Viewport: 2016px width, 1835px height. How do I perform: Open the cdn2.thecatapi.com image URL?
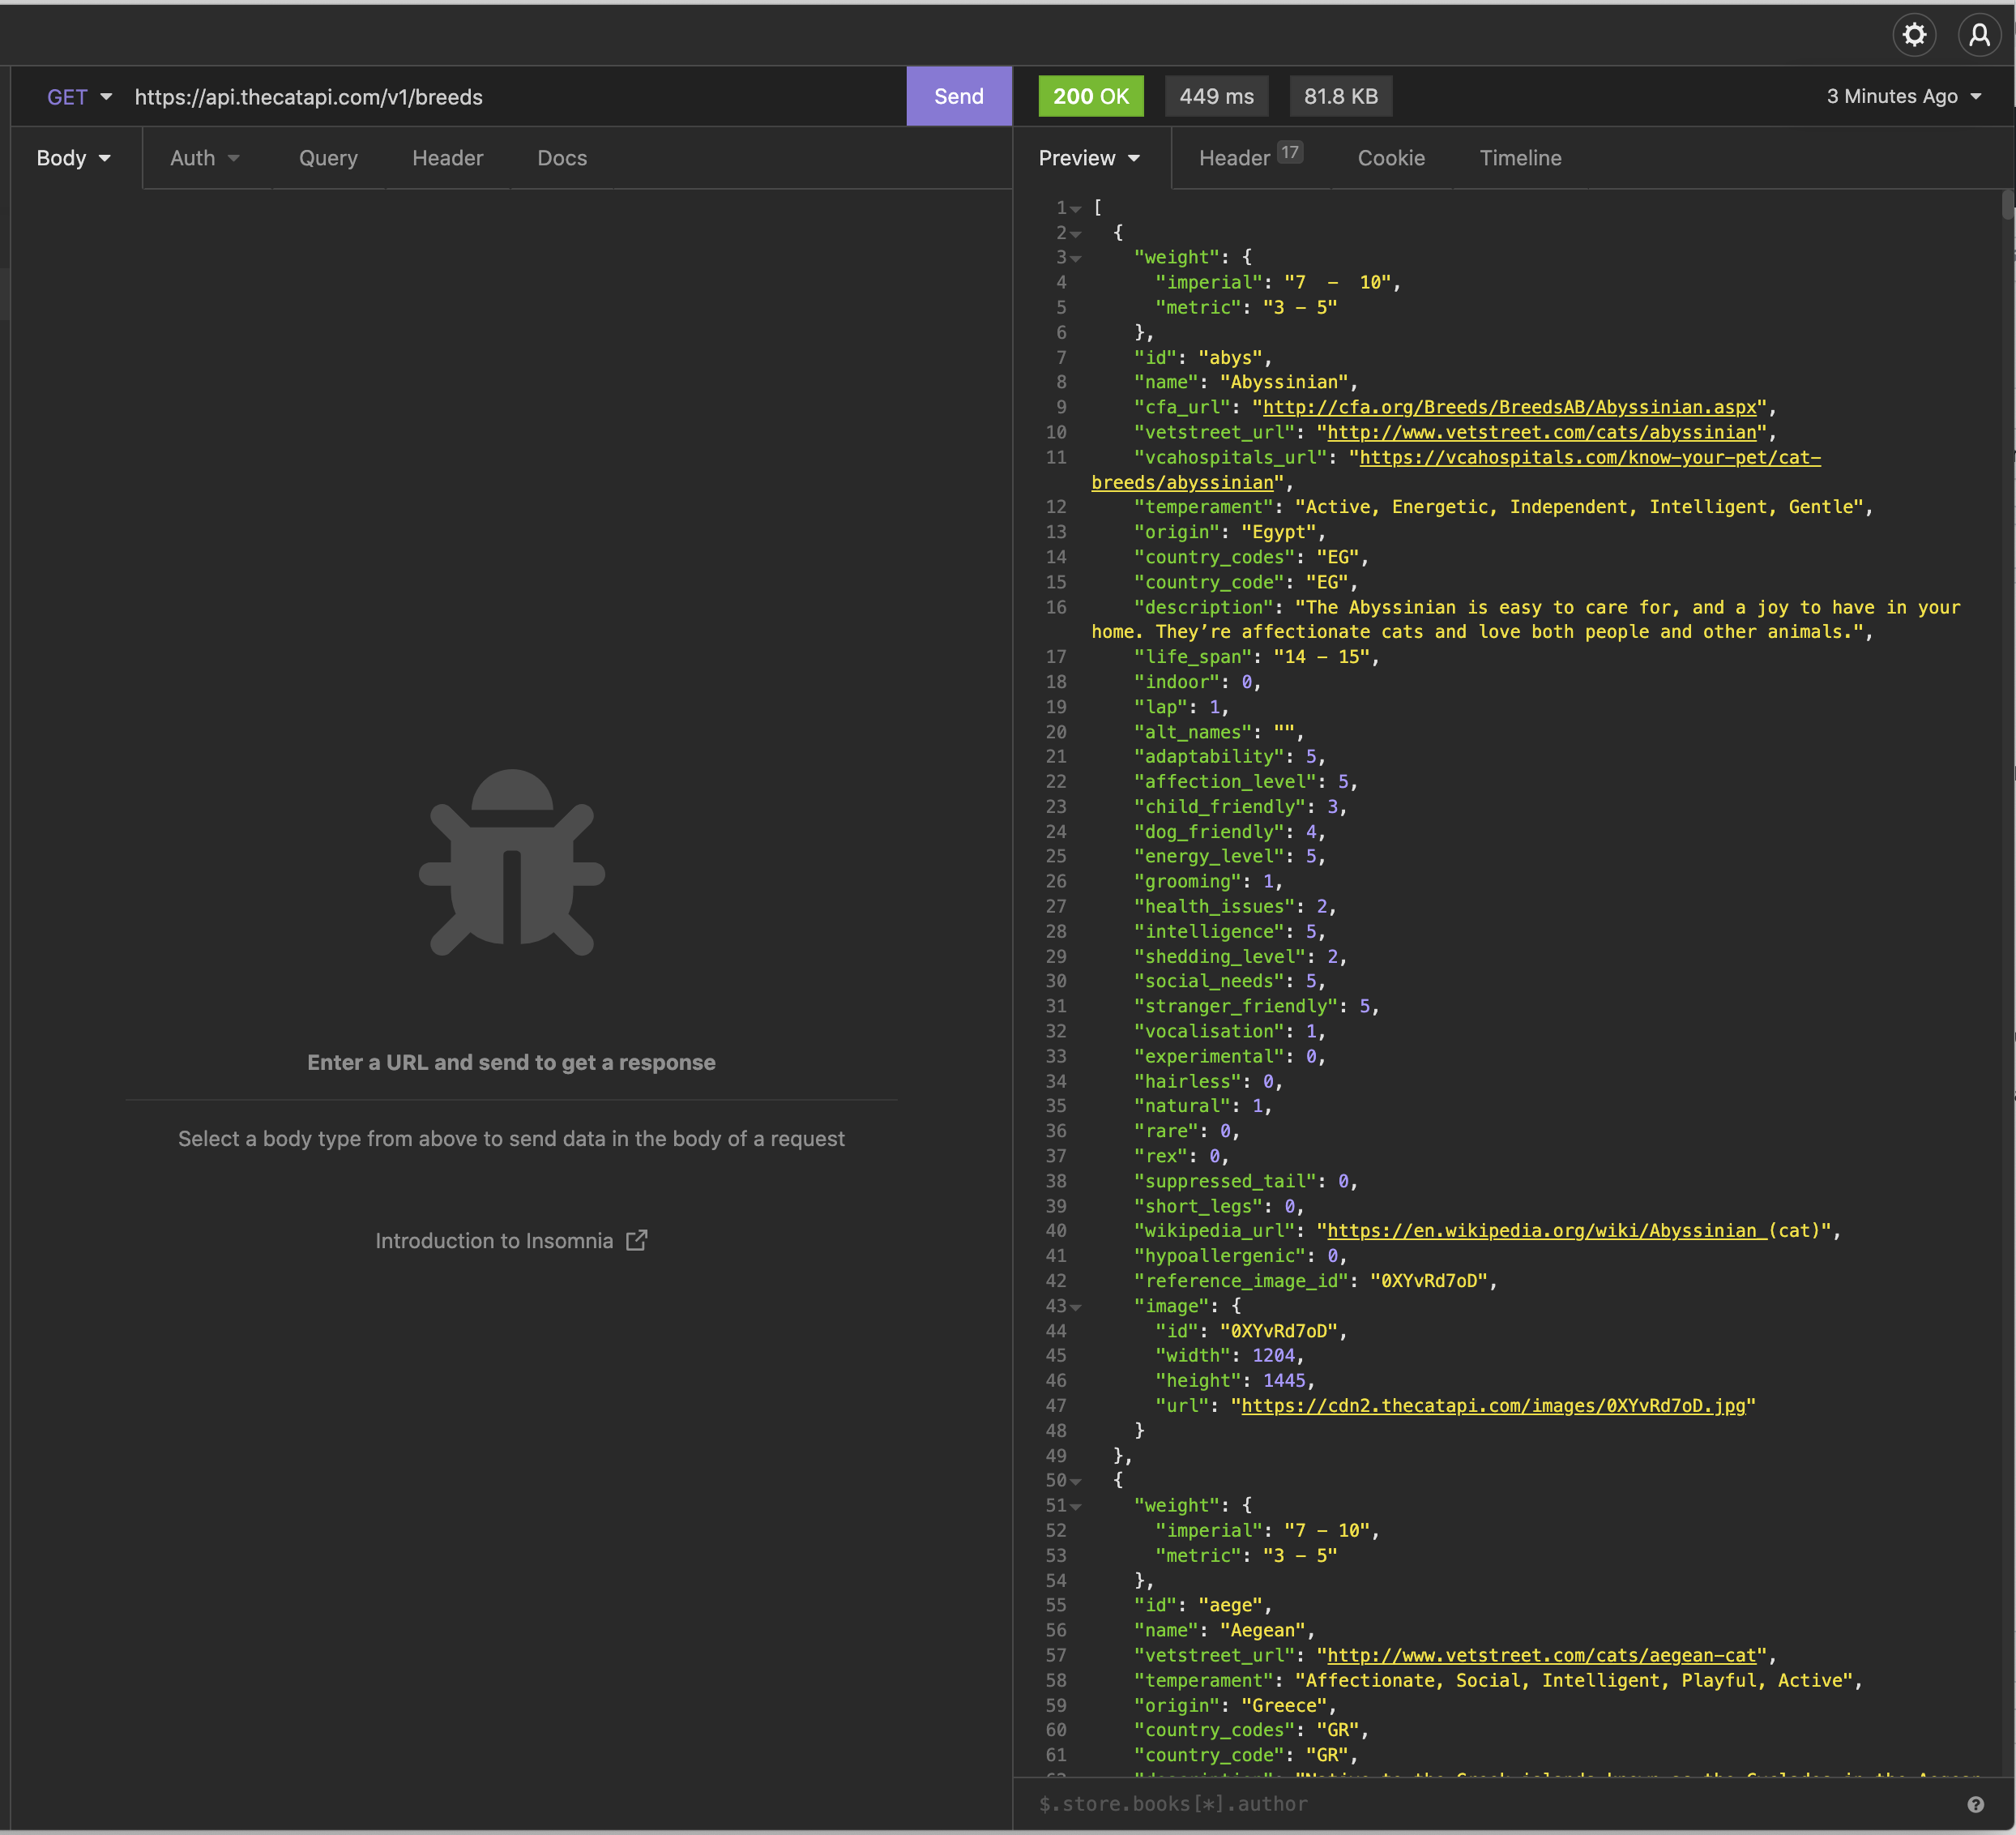[1493, 1405]
